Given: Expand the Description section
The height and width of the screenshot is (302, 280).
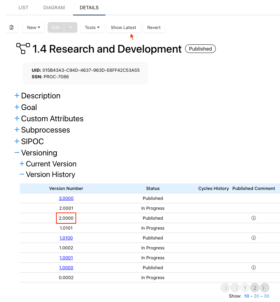Looking at the screenshot, I should point(17,96).
